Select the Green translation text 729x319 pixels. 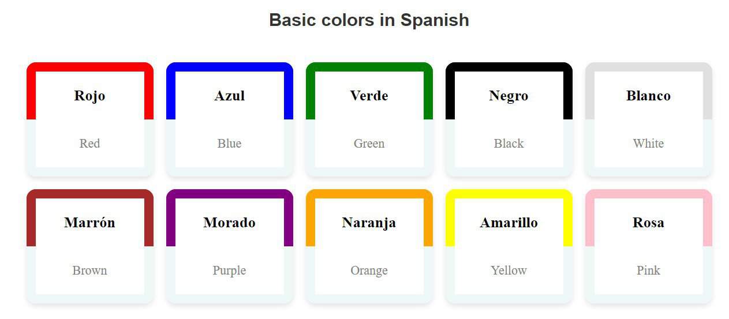(369, 144)
